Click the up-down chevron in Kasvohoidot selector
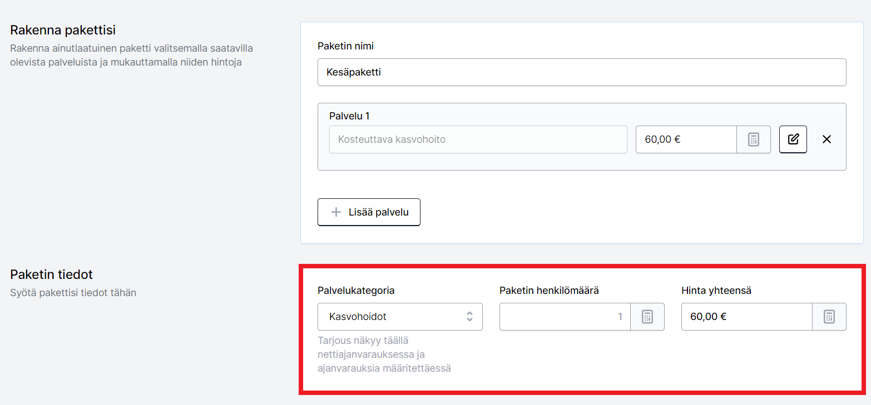 [469, 317]
